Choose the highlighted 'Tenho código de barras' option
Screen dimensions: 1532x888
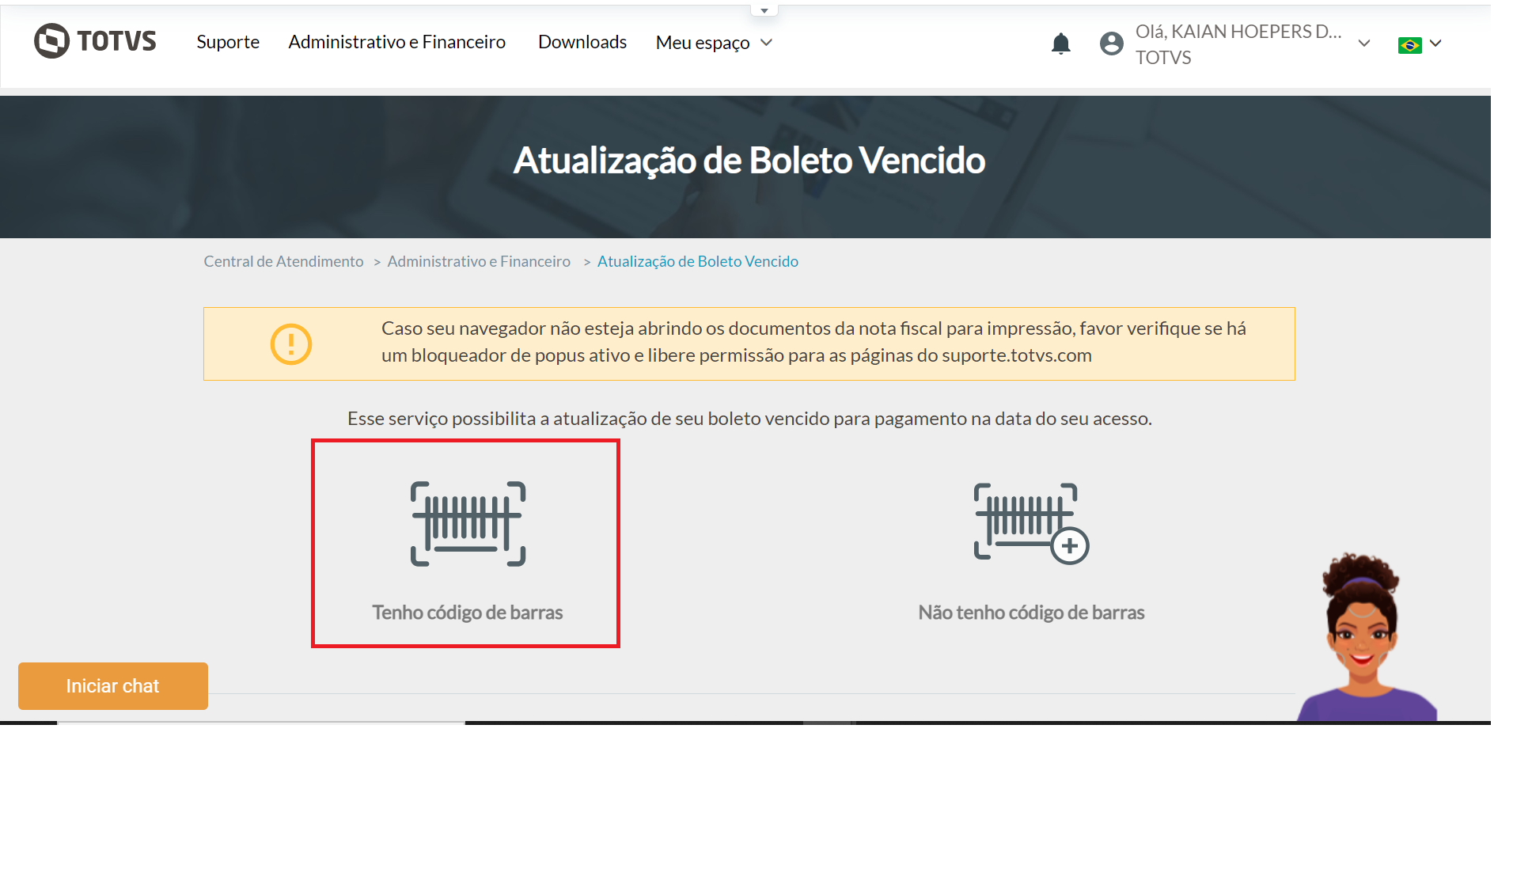[465, 543]
